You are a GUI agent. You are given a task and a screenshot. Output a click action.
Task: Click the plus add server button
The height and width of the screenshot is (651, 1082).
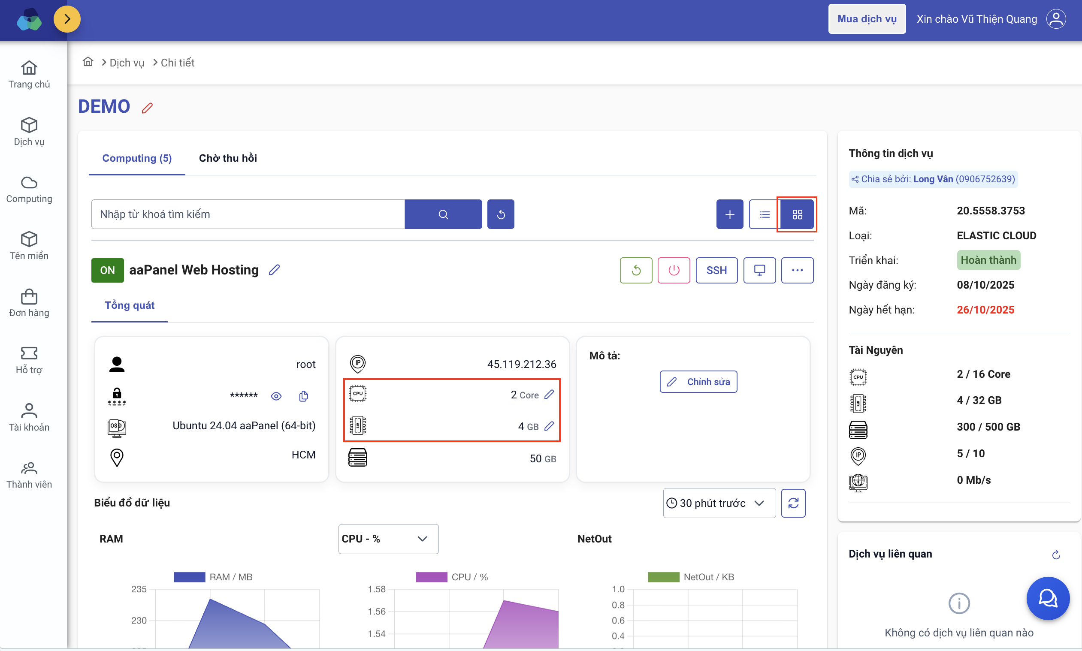(729, 214)
